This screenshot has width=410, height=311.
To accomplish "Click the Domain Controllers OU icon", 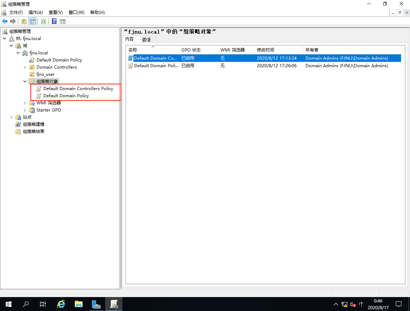I will pyautogui.click(x=31, y=67).
